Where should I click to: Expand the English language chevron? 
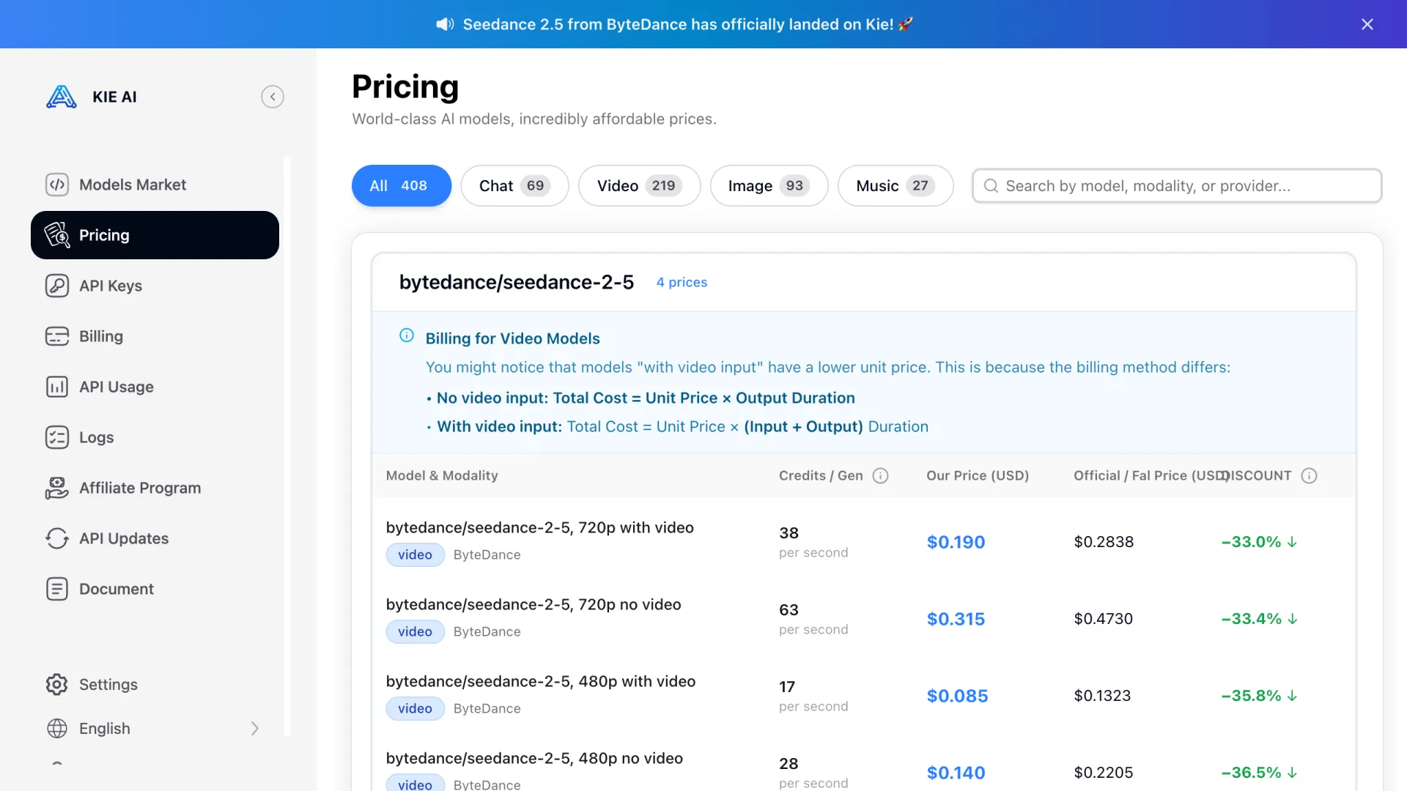tap(255, 728)
